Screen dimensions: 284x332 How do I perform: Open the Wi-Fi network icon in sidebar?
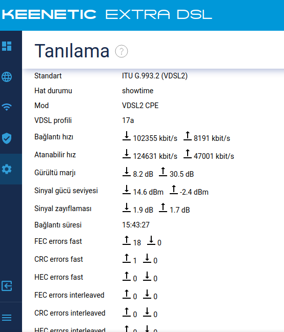7,107
